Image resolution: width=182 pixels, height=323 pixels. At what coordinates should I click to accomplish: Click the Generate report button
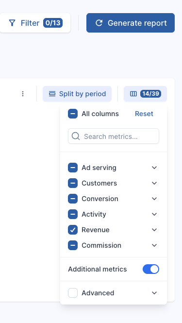(x=131, y=23)
